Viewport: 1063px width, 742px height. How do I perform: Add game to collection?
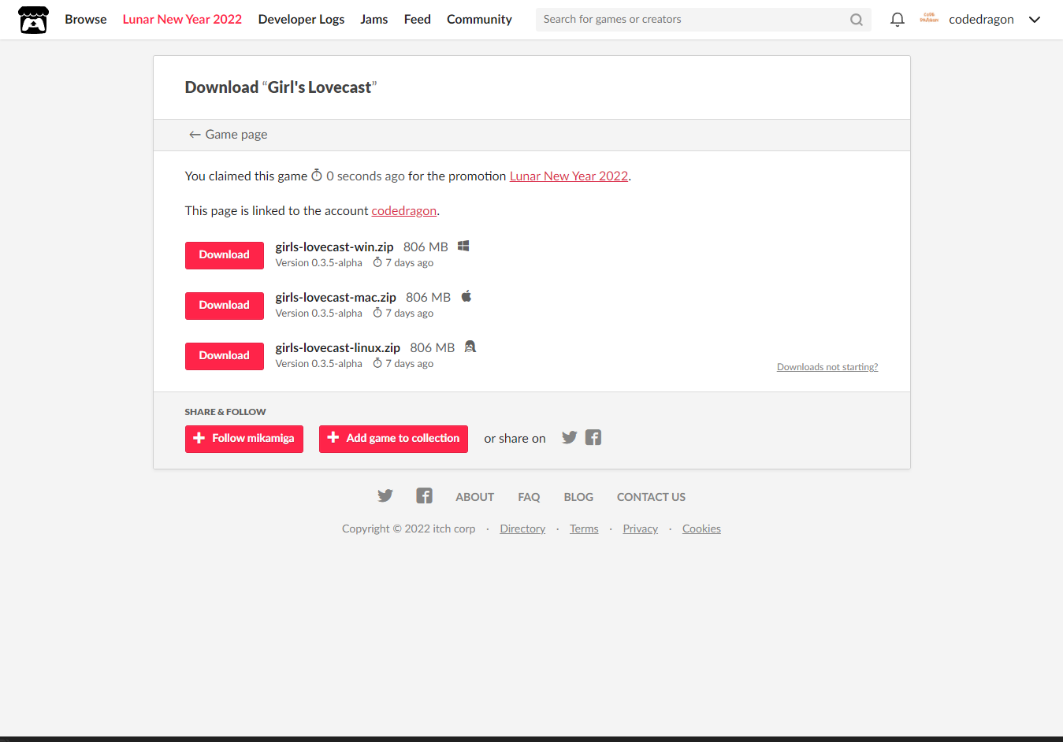point(393,439)
